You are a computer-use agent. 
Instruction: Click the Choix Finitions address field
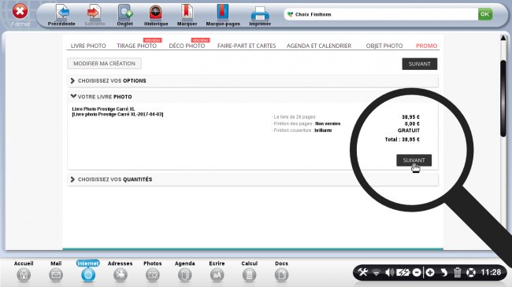(380, 14)
